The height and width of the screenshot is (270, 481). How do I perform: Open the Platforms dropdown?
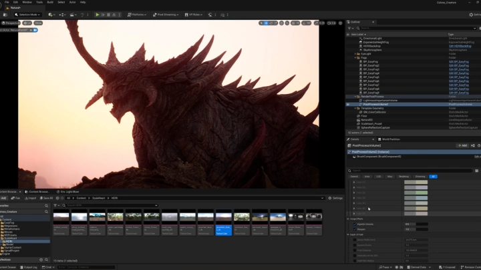137,15
